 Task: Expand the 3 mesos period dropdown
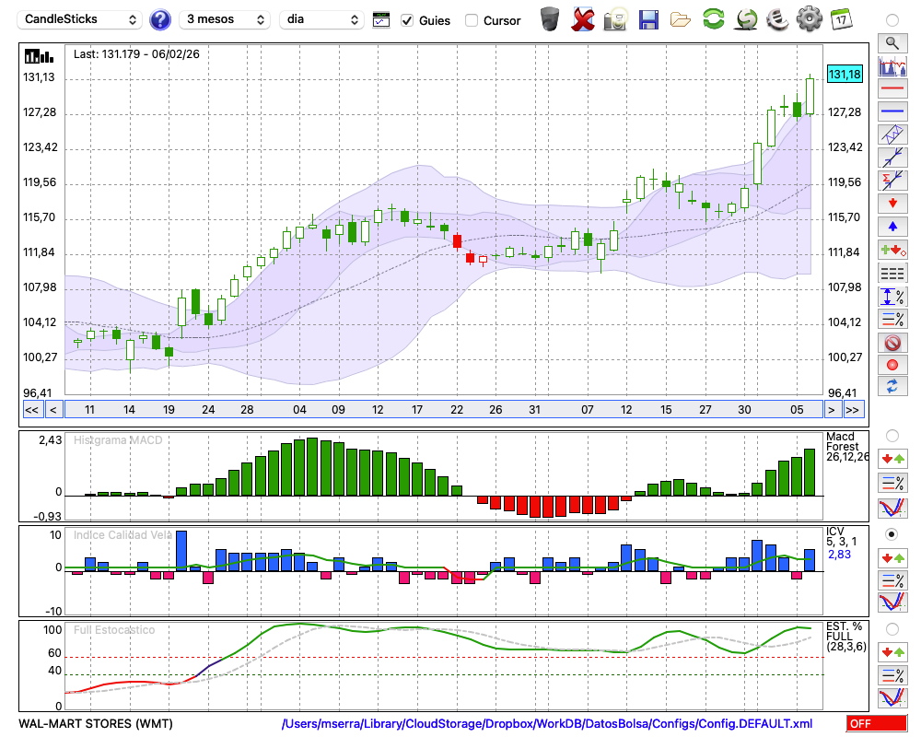(x=226, y=19)
